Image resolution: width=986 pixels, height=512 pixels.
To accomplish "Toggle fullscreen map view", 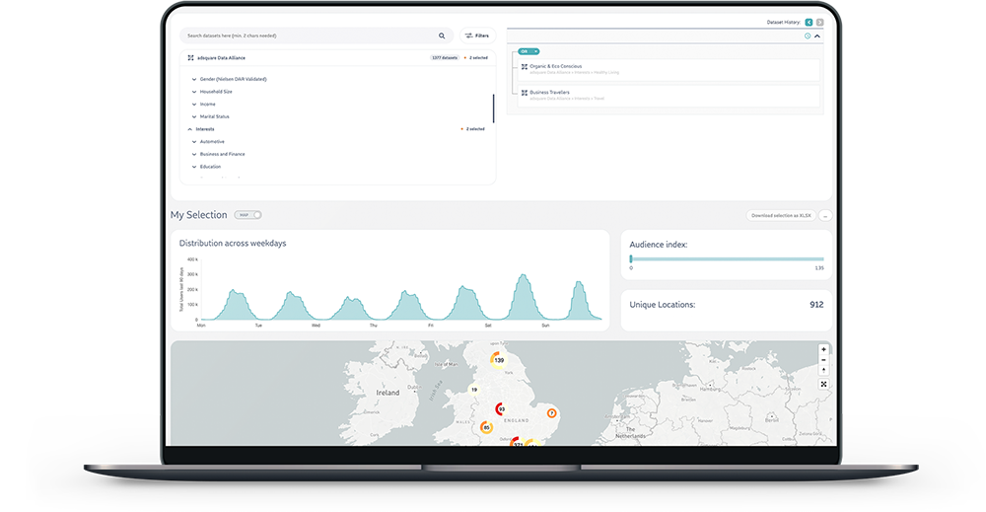I will (x=823, y=385).
